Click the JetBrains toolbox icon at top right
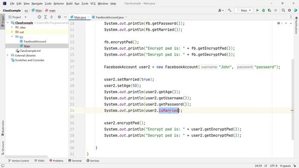Screen dimensions: 299x168 (296, 10)
